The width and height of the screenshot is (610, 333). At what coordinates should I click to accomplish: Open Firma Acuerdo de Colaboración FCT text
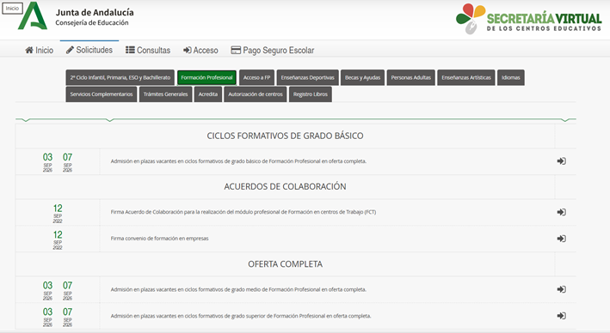[243, 212]
